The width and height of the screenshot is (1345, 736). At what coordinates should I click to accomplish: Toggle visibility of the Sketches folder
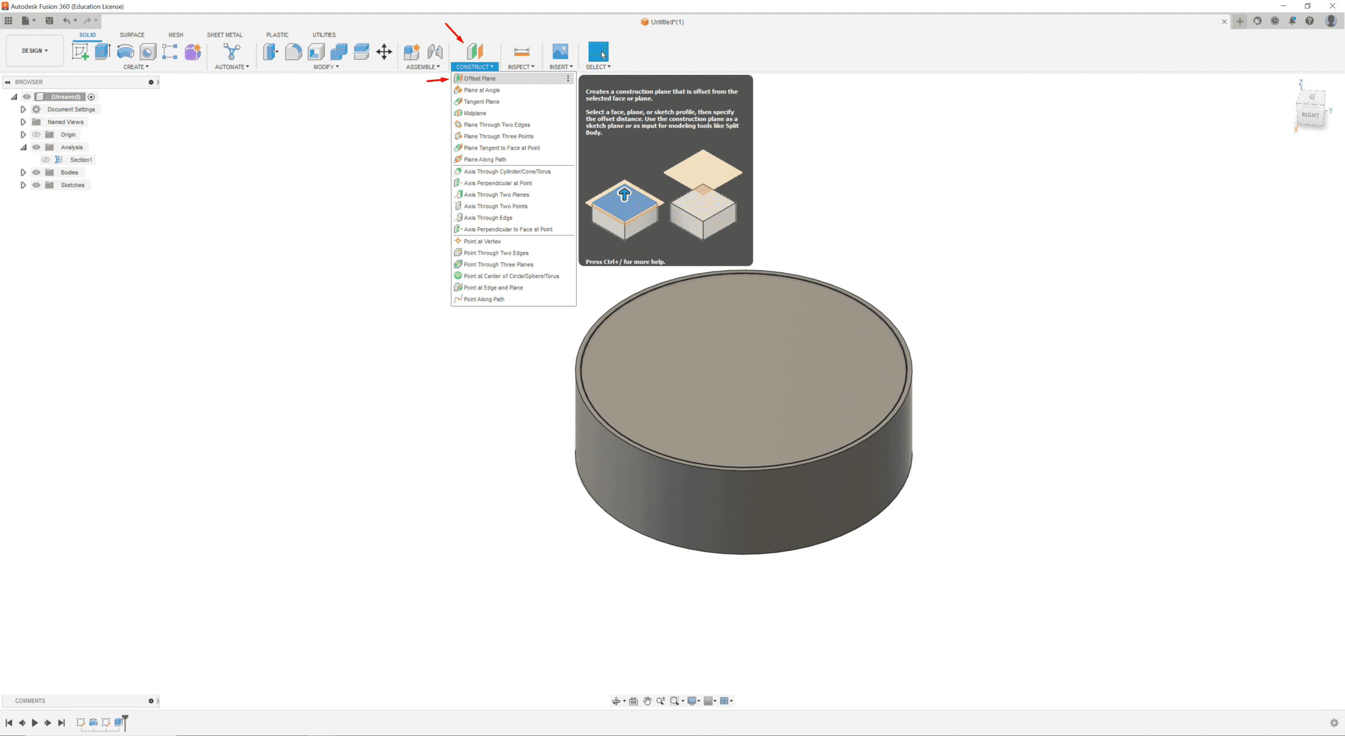(36, 185)
